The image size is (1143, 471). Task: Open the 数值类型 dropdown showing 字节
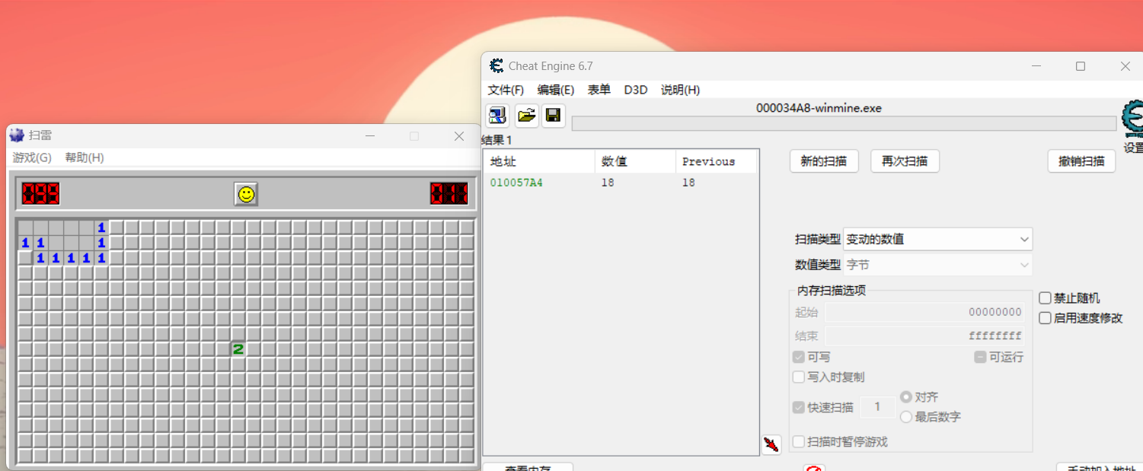point(937,265)
